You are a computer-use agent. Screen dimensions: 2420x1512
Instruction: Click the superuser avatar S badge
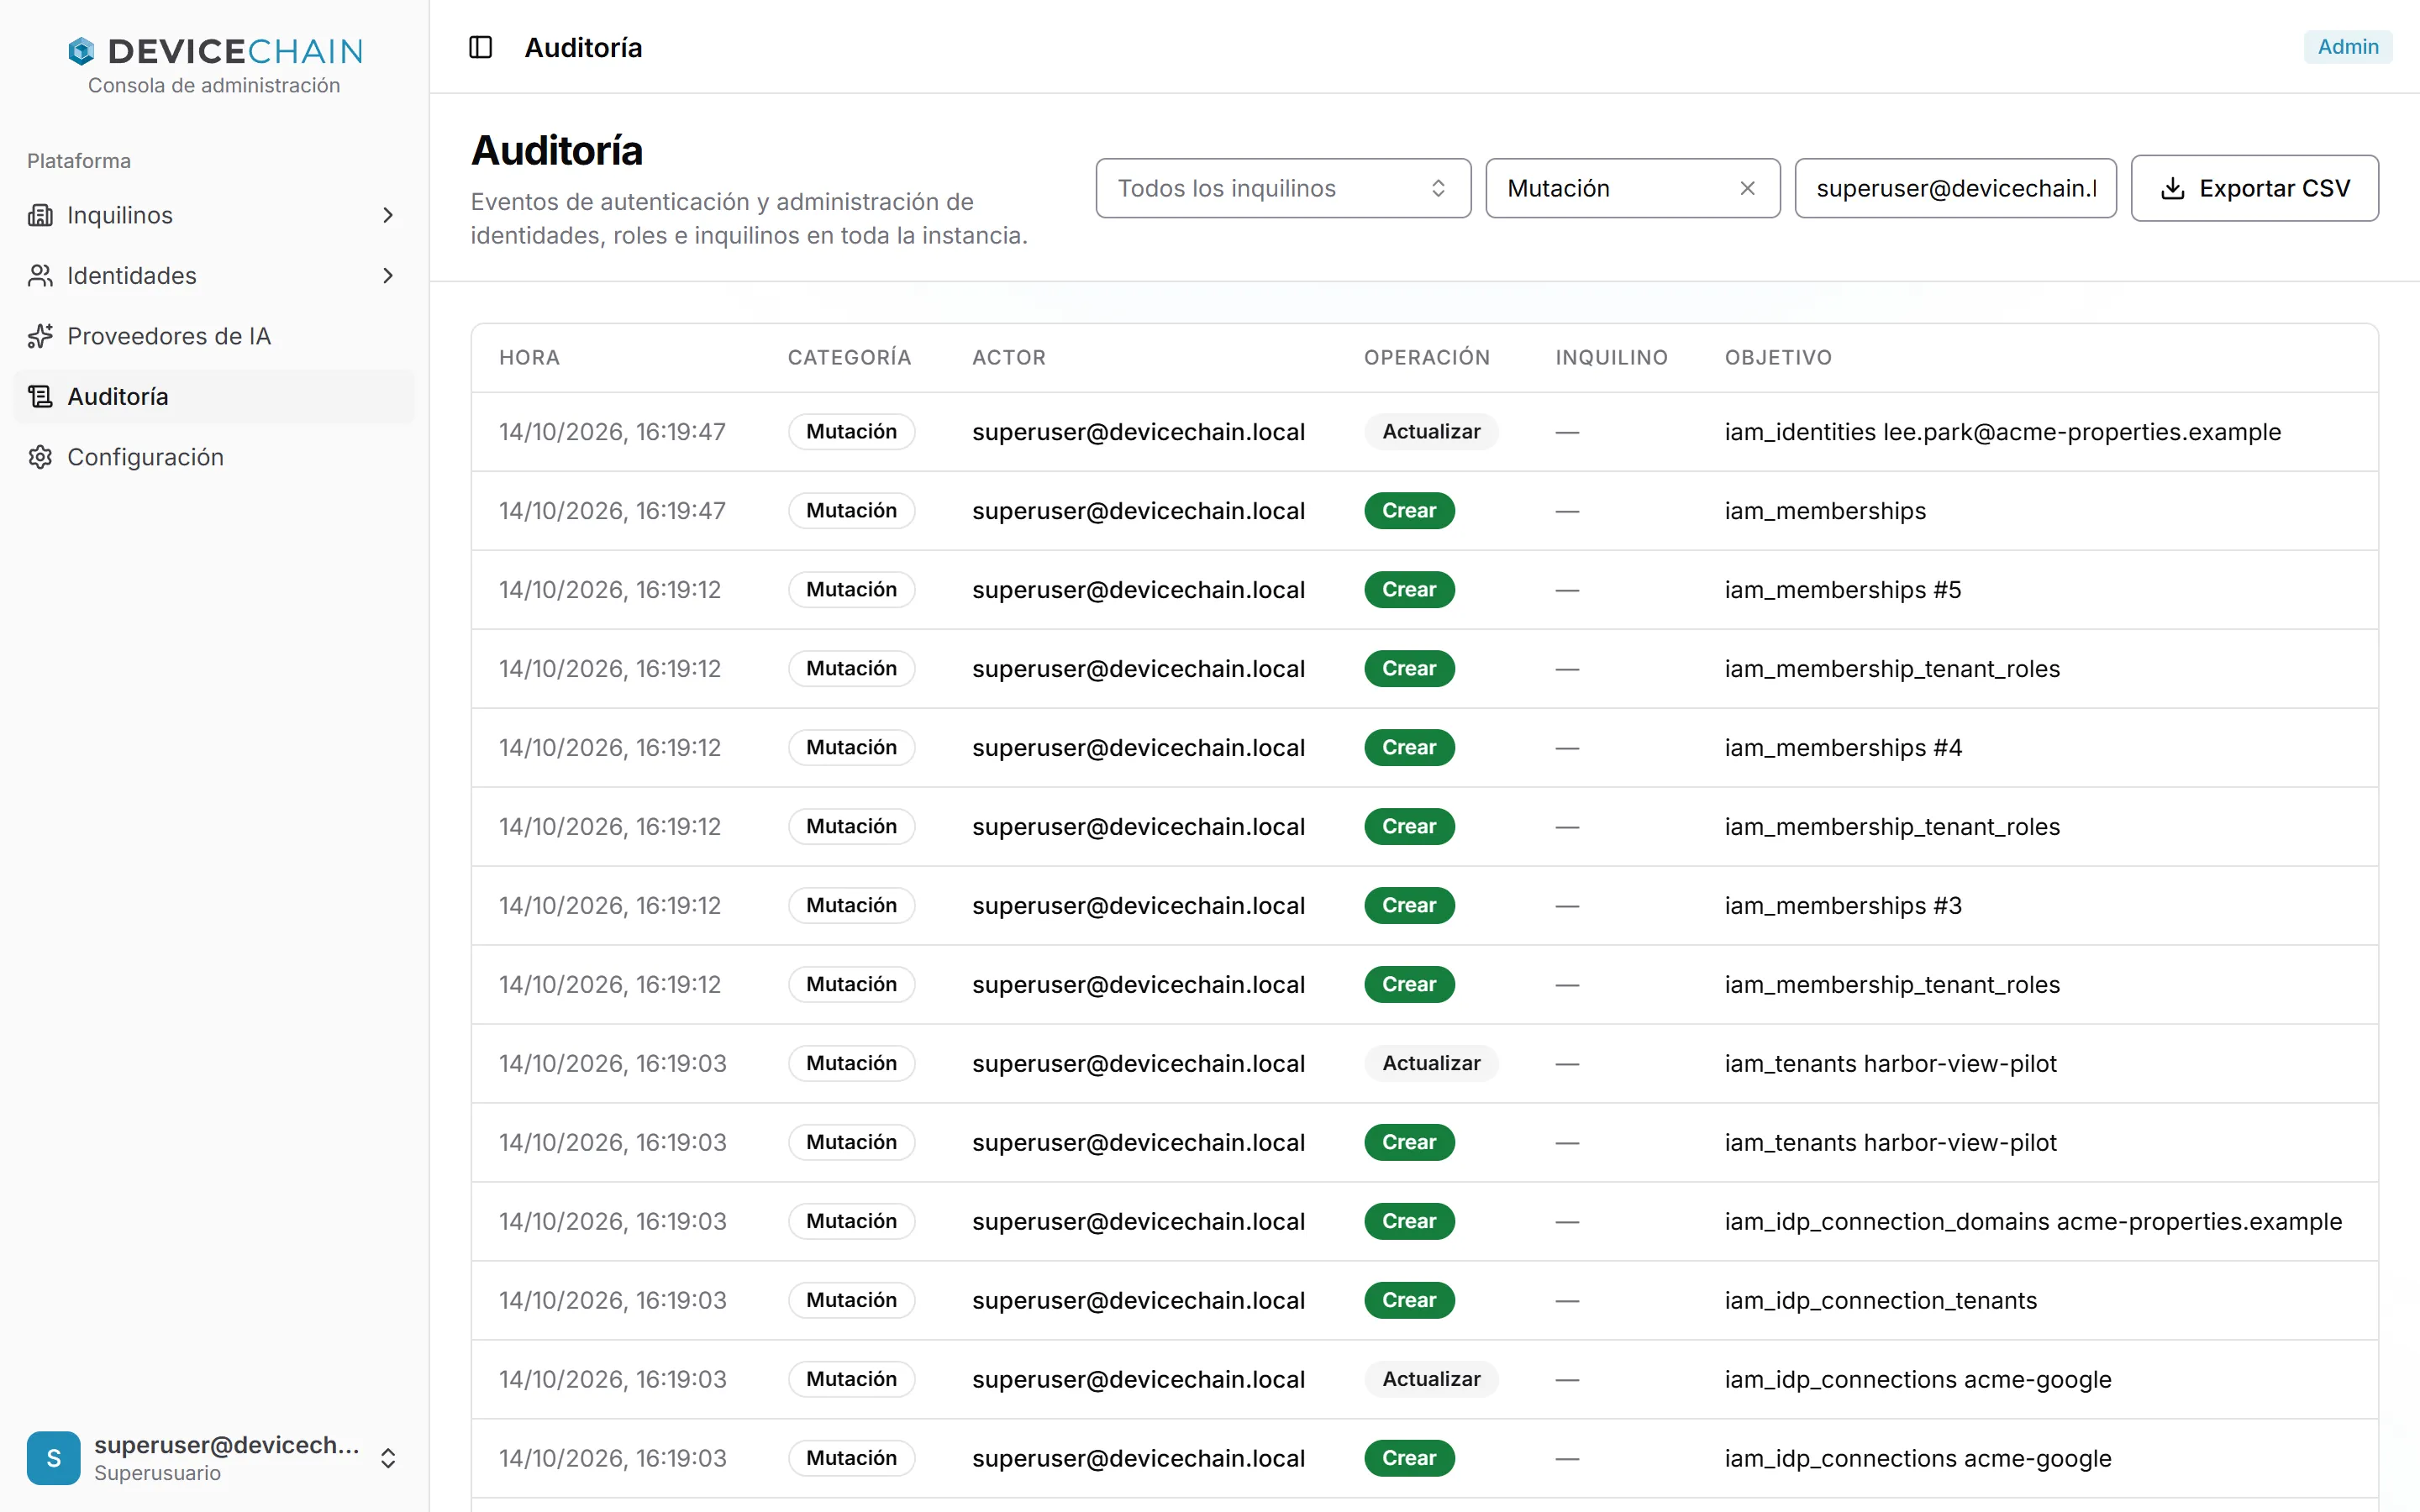tap(54, 1457)
